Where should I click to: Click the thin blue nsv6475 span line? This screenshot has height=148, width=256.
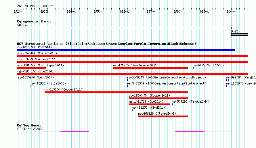tap(218, 68)
